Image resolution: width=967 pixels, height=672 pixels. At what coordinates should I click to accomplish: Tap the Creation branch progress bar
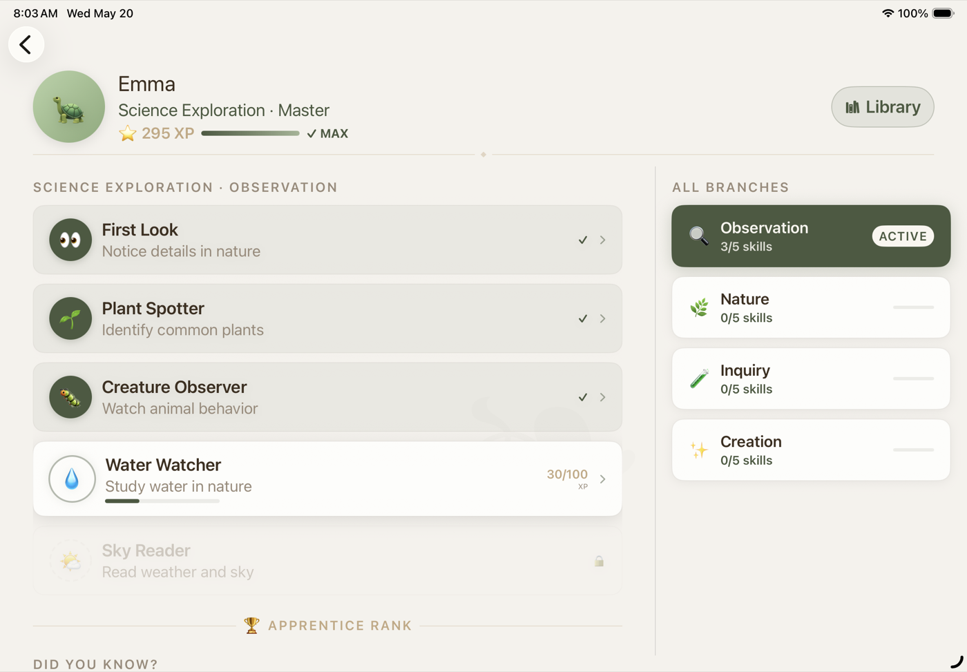point(913,450)
